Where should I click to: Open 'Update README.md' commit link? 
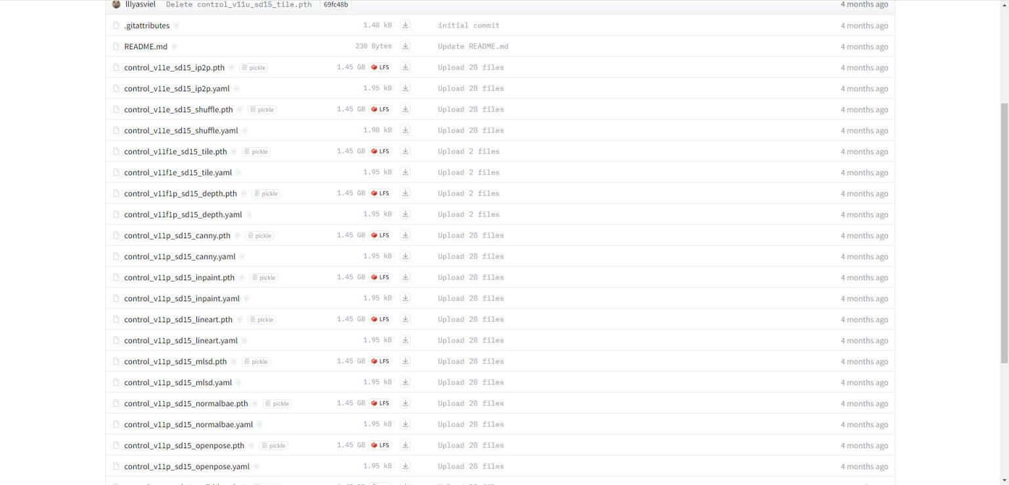(473, 47)
